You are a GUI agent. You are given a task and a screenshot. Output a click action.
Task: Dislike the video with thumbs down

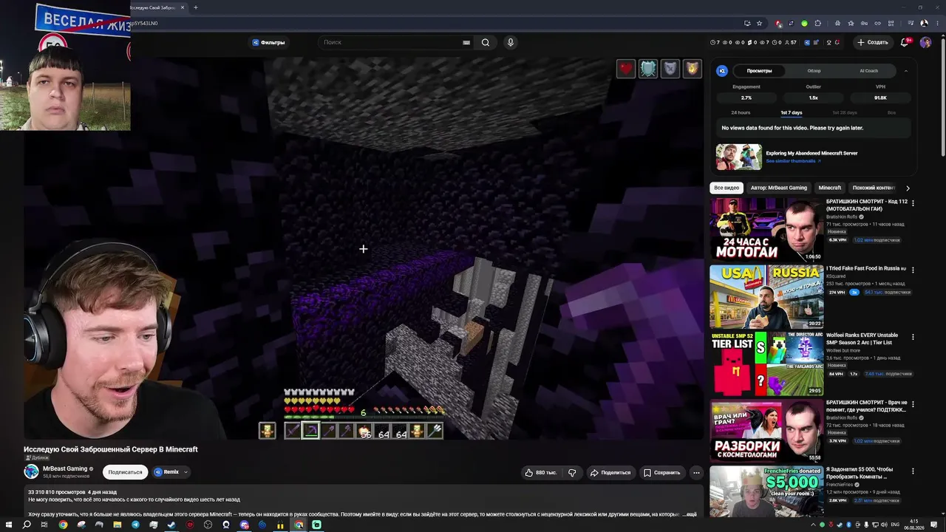pyautogui.click(x=572, y=473)
